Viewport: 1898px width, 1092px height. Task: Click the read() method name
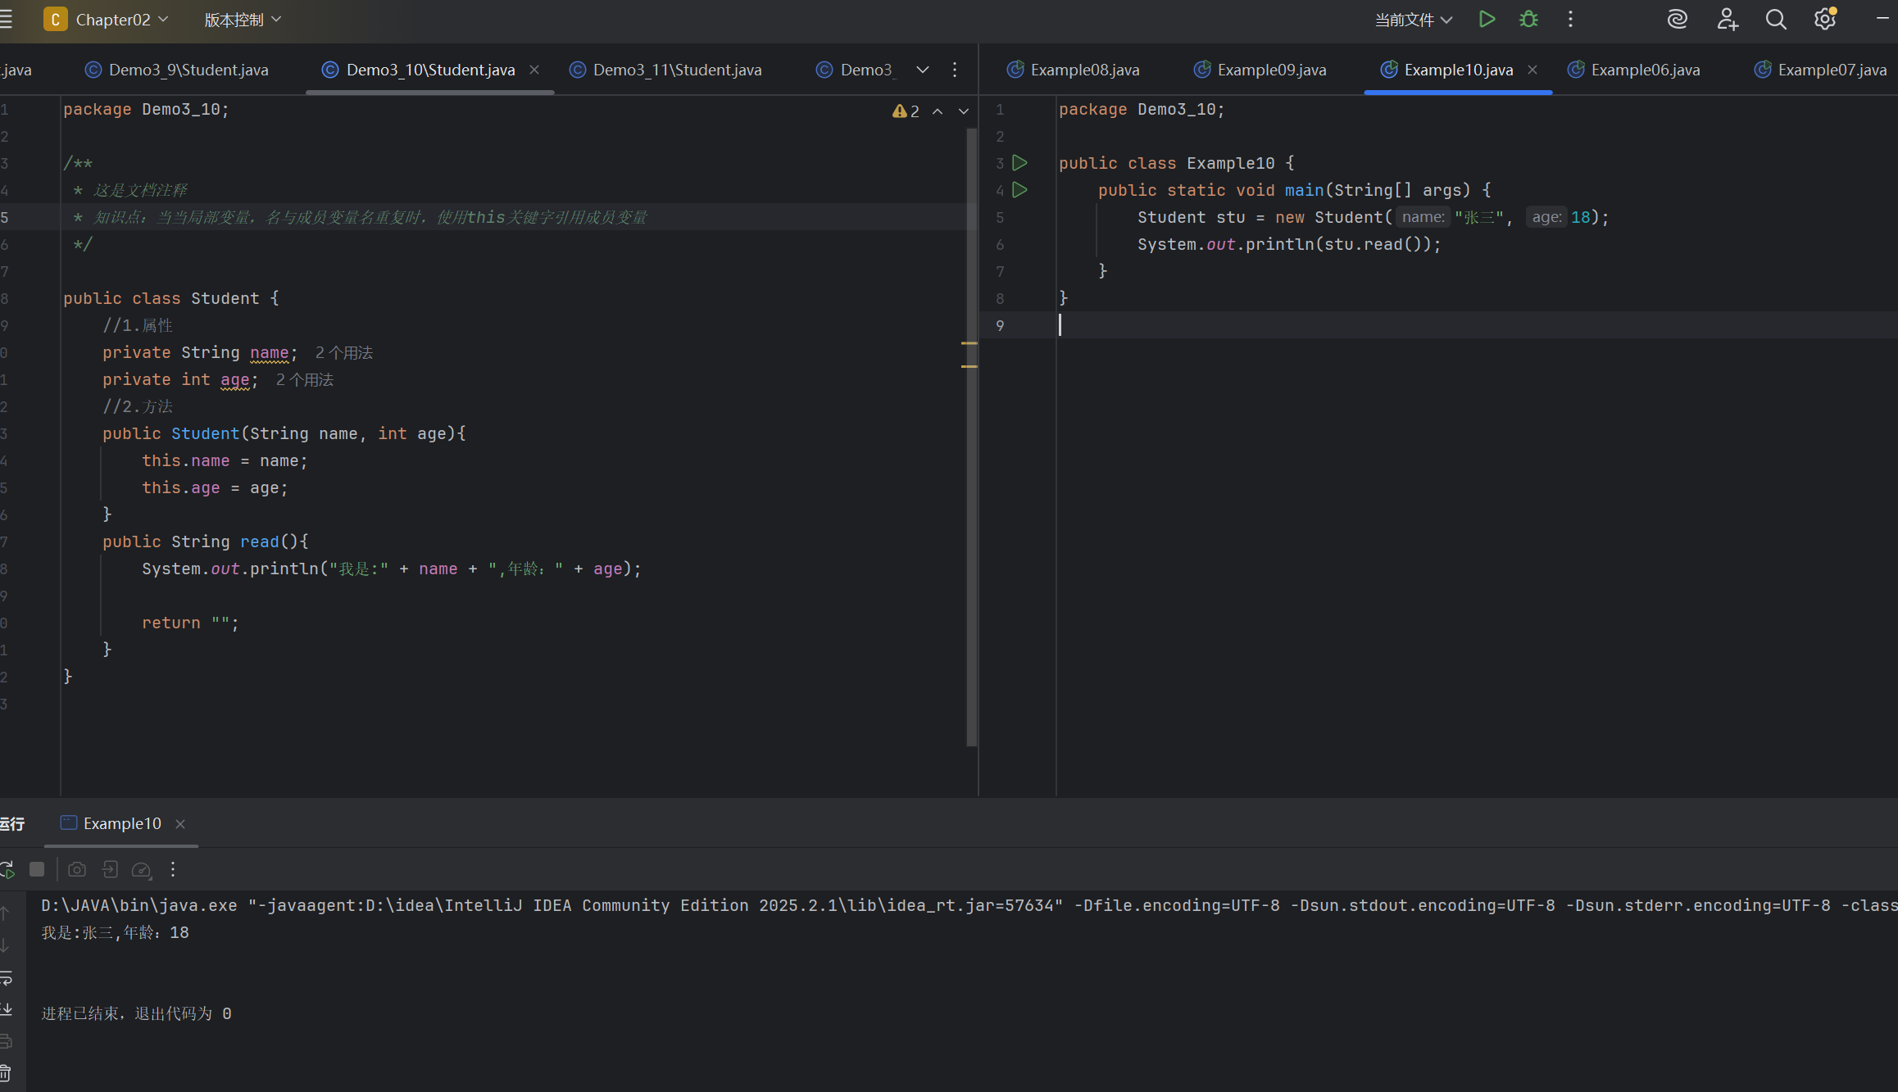[x=260, y=542]
